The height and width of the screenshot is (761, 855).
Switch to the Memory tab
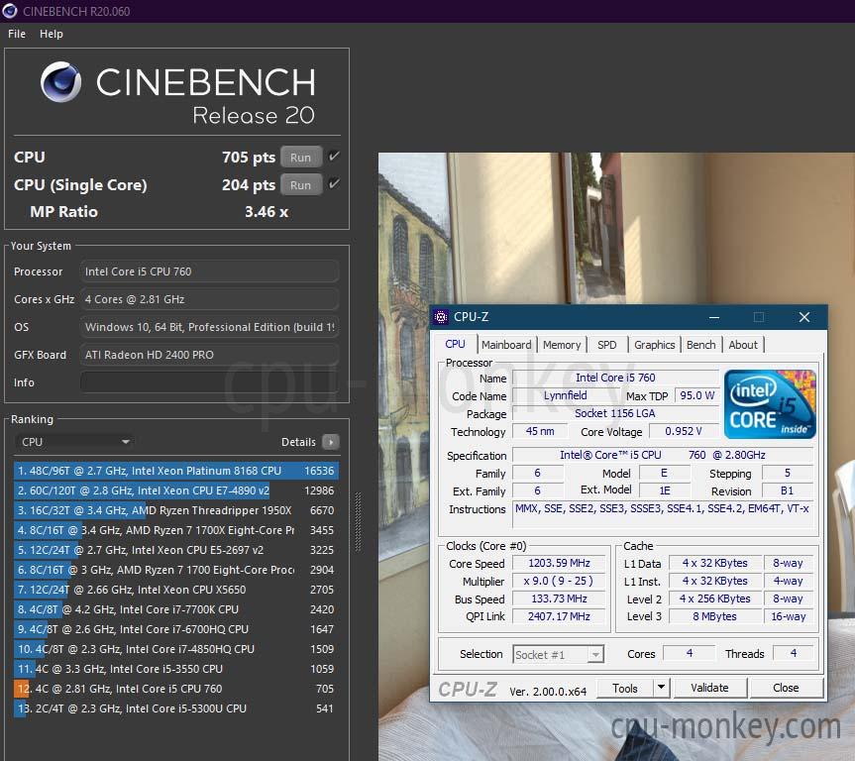[562, 345]
